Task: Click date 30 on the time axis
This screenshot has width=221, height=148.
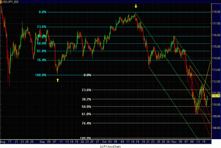Action: (x=168, y=142)
